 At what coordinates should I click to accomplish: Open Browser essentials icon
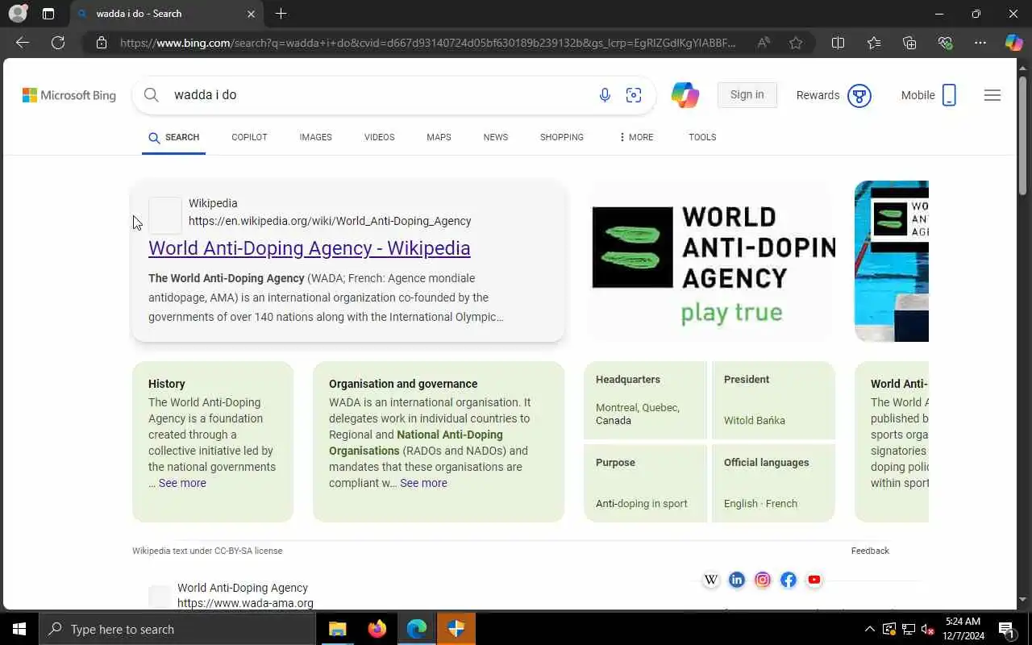(945, 43)
